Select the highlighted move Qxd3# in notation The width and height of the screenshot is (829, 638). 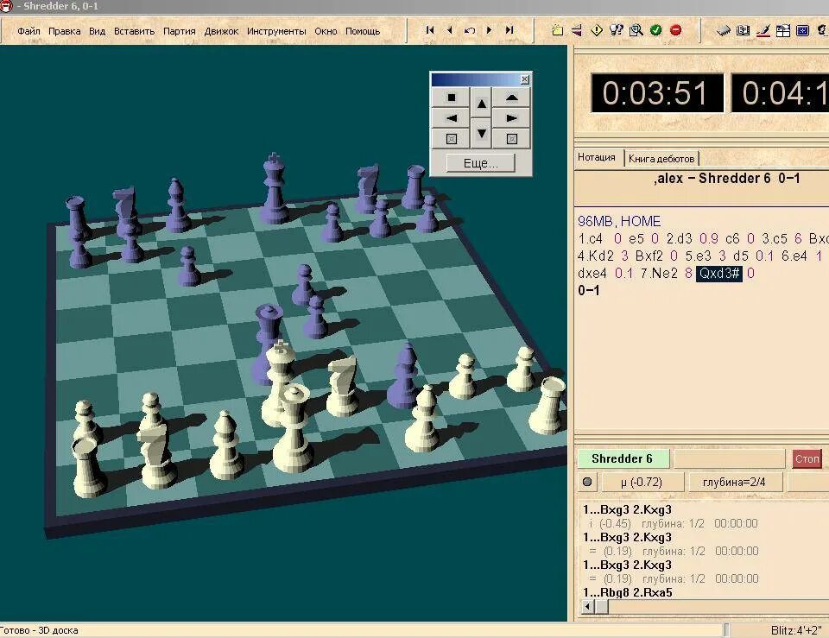pos(719,274)
